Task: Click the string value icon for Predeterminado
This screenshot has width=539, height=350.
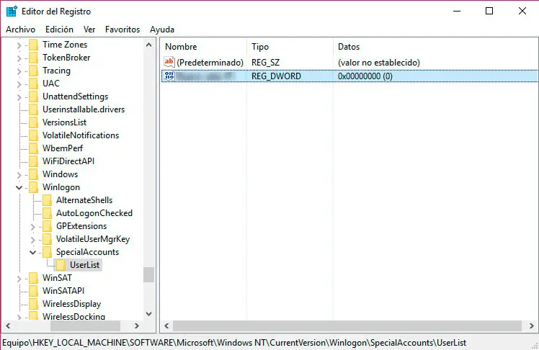Action: point(169,62)
